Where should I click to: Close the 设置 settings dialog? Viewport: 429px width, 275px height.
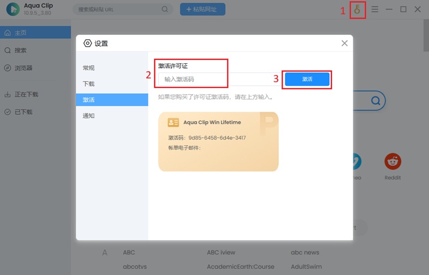click(344, 43)
